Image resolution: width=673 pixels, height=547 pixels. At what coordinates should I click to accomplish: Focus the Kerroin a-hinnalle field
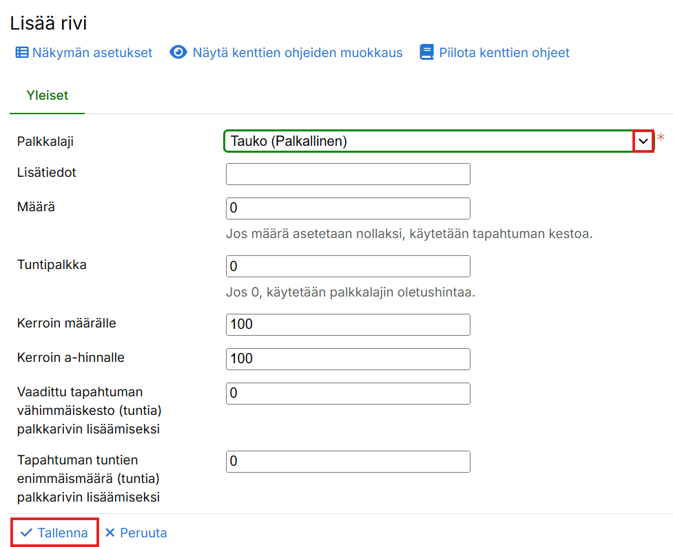(348, 359)
